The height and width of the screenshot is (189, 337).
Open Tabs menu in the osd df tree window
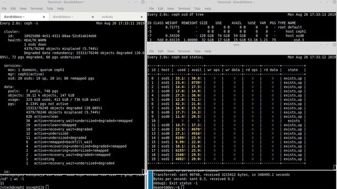coord(197,8)
